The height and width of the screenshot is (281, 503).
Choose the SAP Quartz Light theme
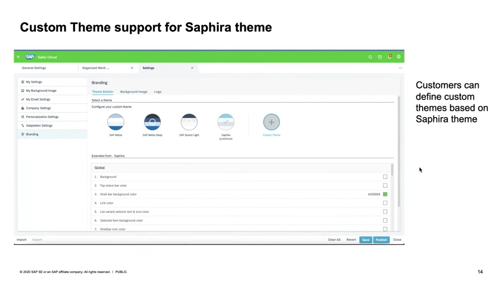click(x=189, y=122)
